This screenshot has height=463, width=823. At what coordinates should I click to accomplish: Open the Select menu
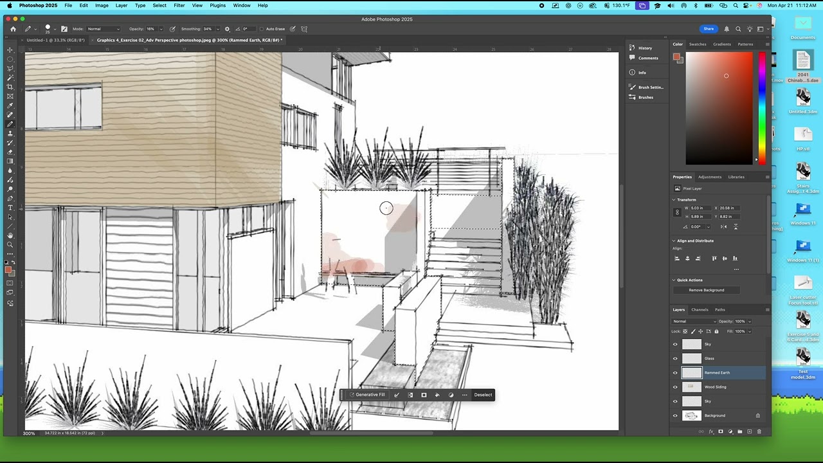point(159,5)
